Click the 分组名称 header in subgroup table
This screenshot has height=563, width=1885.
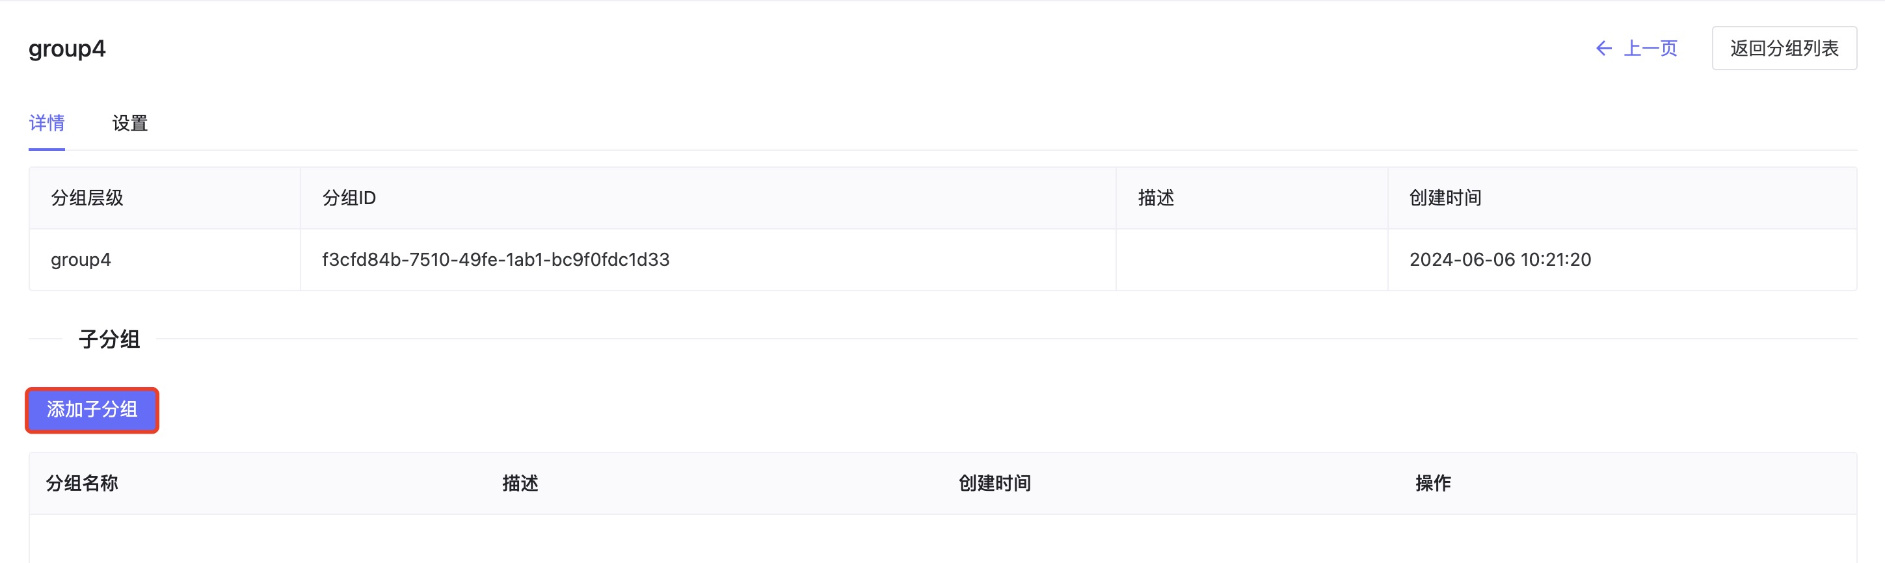(82, 483)
